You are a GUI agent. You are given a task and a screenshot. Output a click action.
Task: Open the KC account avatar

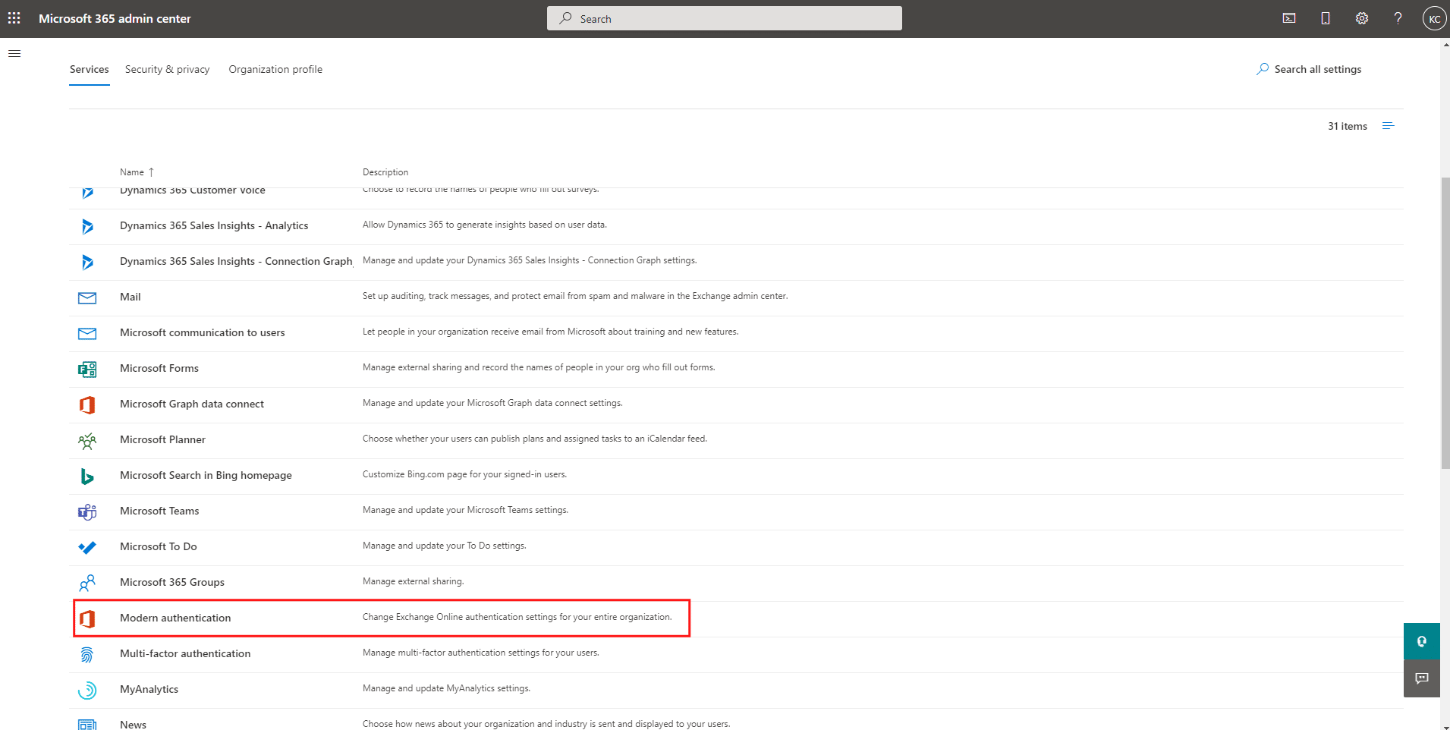coord(1434,19)
